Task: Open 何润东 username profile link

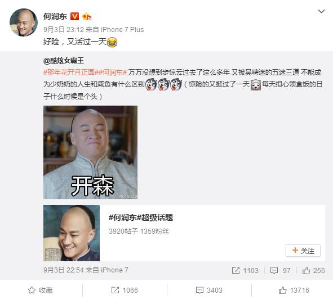Action: 55,16
